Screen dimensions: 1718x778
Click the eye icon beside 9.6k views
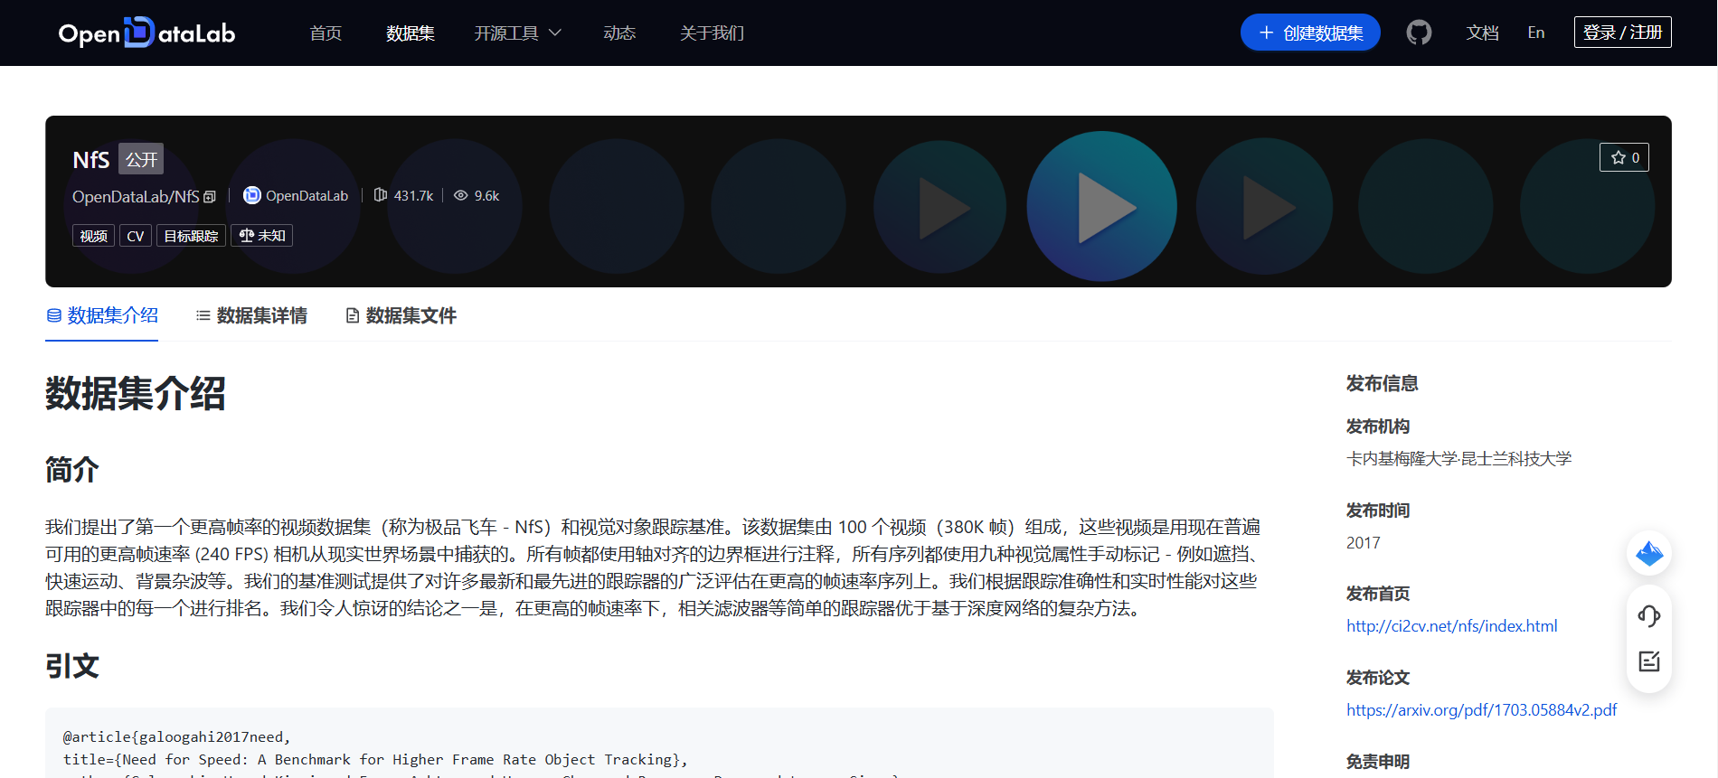pyautogui.click(x=461, y=195)
